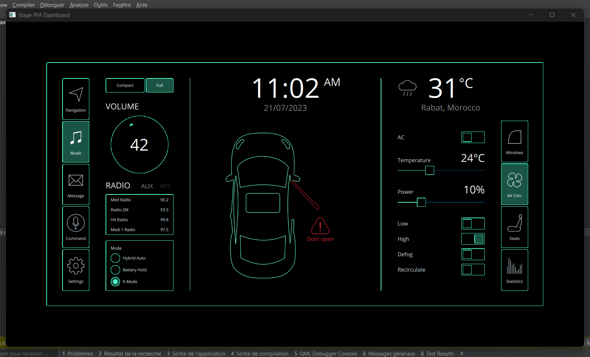Screen dimensions: 590x357
Task: Activate the Command microphone icon
Action: click(x=76, y=226)
